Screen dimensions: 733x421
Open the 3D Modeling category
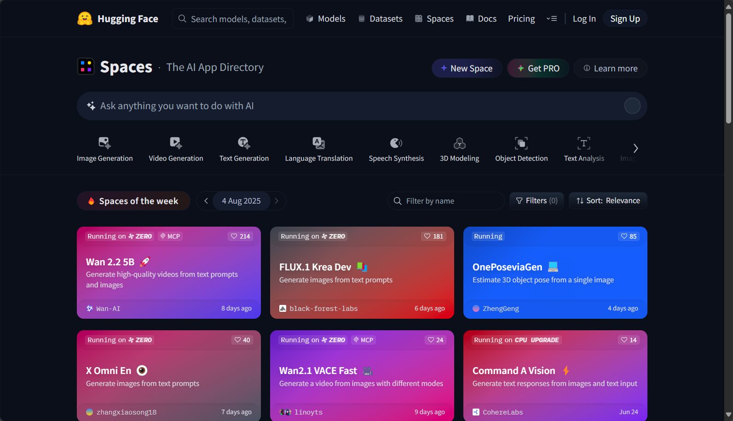tap(459, 149)
